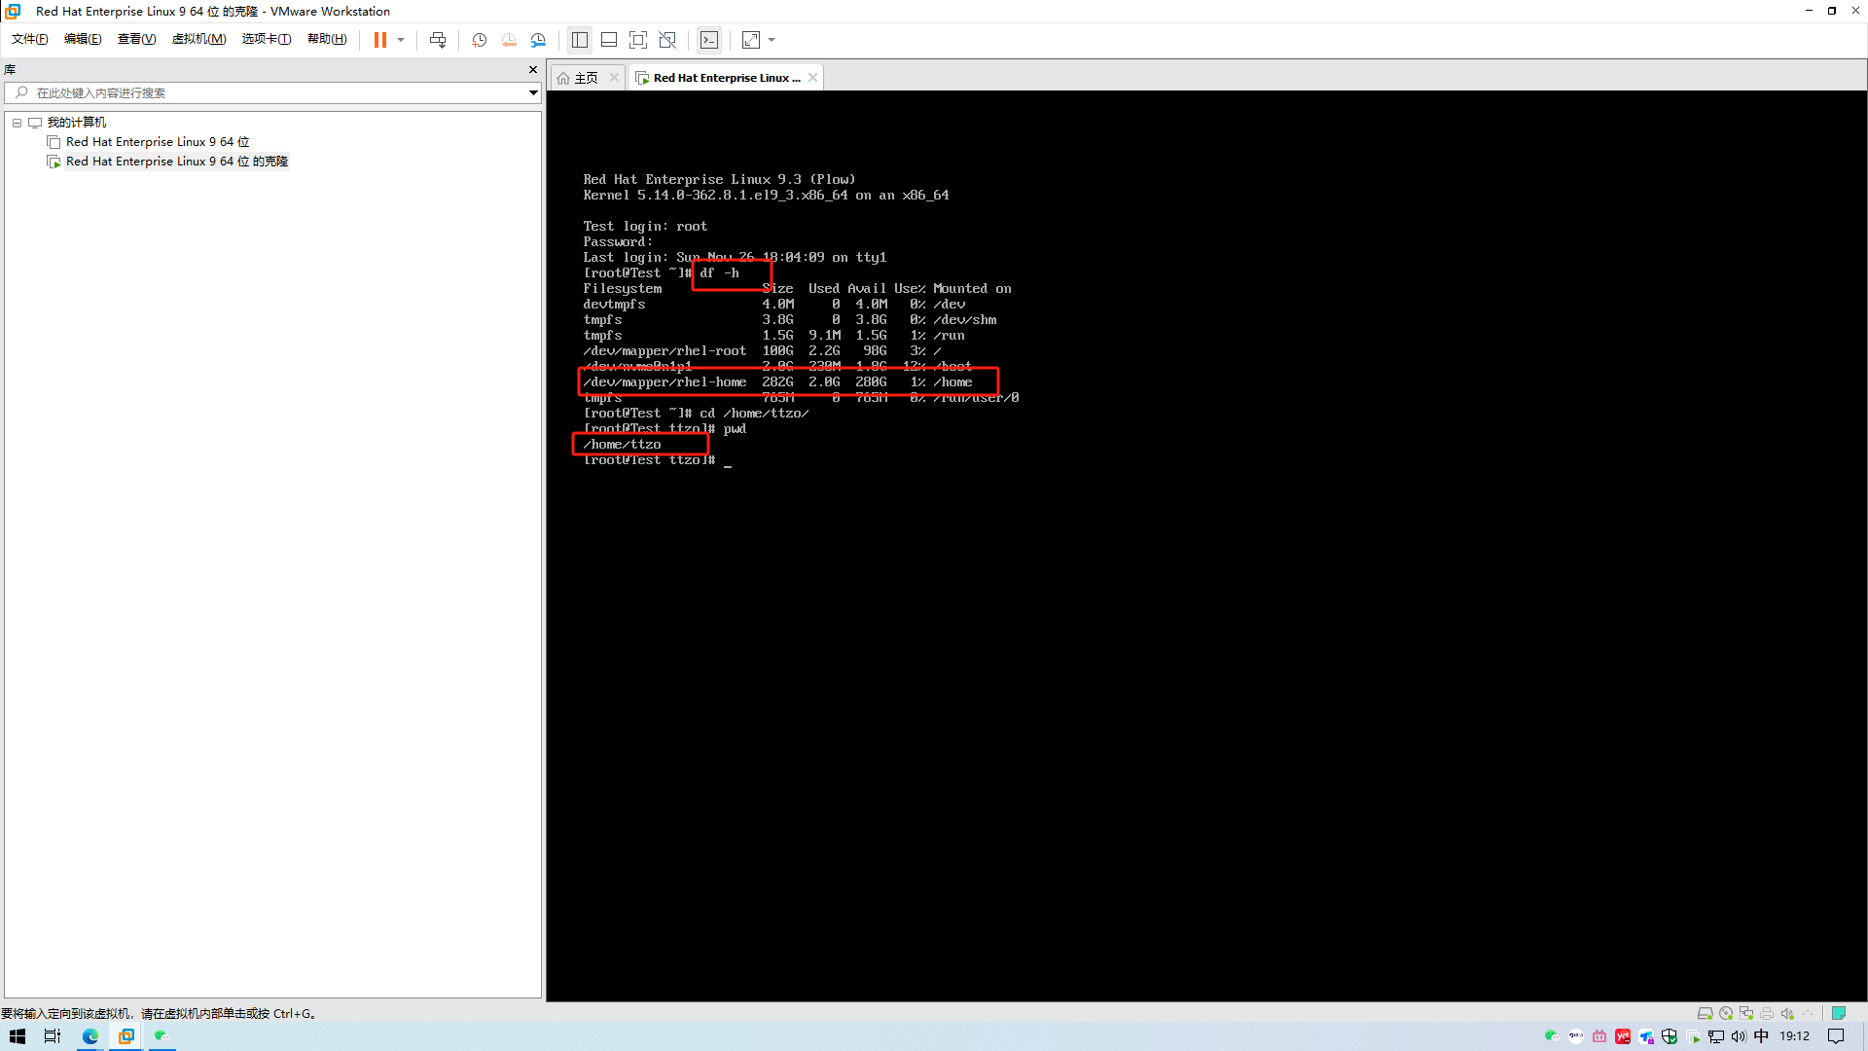Select Red Hat Enterprise Linux 9 64 位
1868x1051 pixels.
point(158,142)
